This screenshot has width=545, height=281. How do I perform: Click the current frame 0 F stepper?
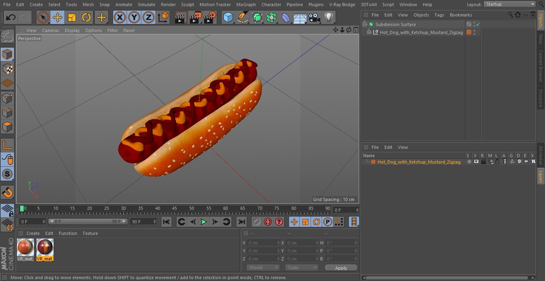pyautogui.click(x=357, y=210)
